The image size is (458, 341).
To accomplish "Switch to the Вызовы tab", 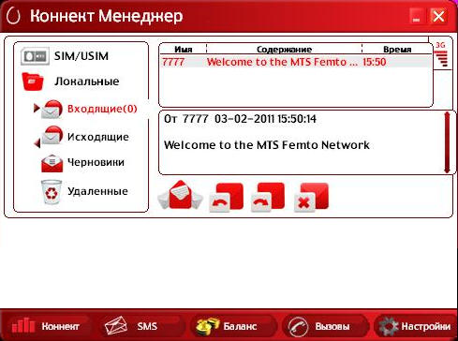I will 325,326.
